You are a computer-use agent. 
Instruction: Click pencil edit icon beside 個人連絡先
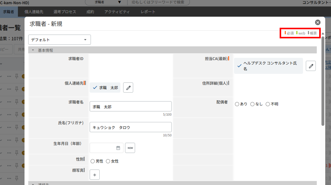coord(128,88)
